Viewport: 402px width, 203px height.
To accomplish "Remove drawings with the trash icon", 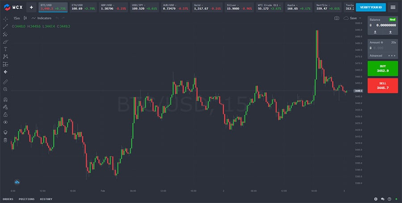I will tap(5, 140).
